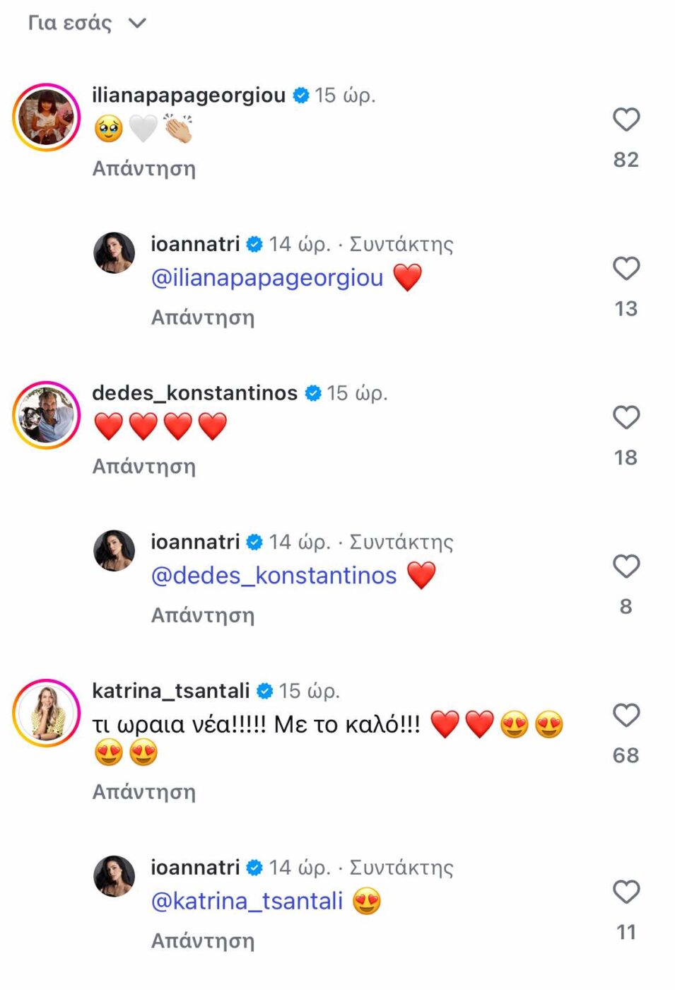Image resolution: width=675 pixels, height=990 pixels.
Task: Open the @ilianapapageorgiou mention link
Action: coord(267,278)
